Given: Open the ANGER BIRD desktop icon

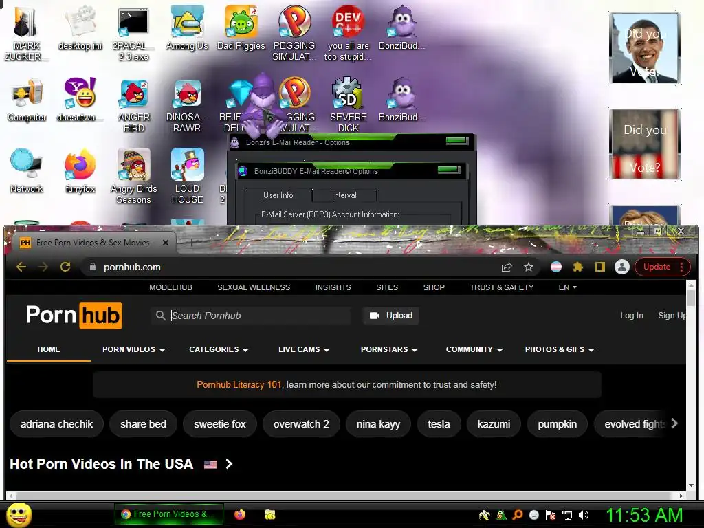Looking at the screenshot, I should pyautogui.click(x=134, y=105).
